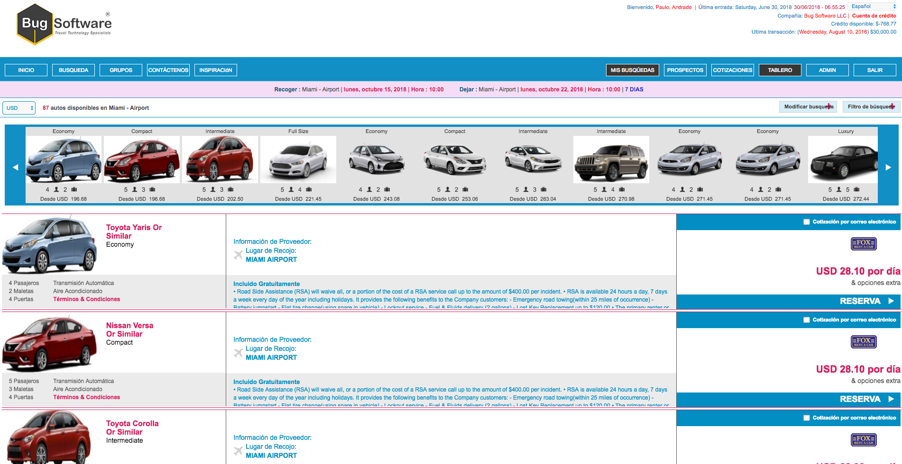The height and width of the screenshot is (464, 902).
Task: Open INSPIRACIÓN menu item
Action: 216,70
